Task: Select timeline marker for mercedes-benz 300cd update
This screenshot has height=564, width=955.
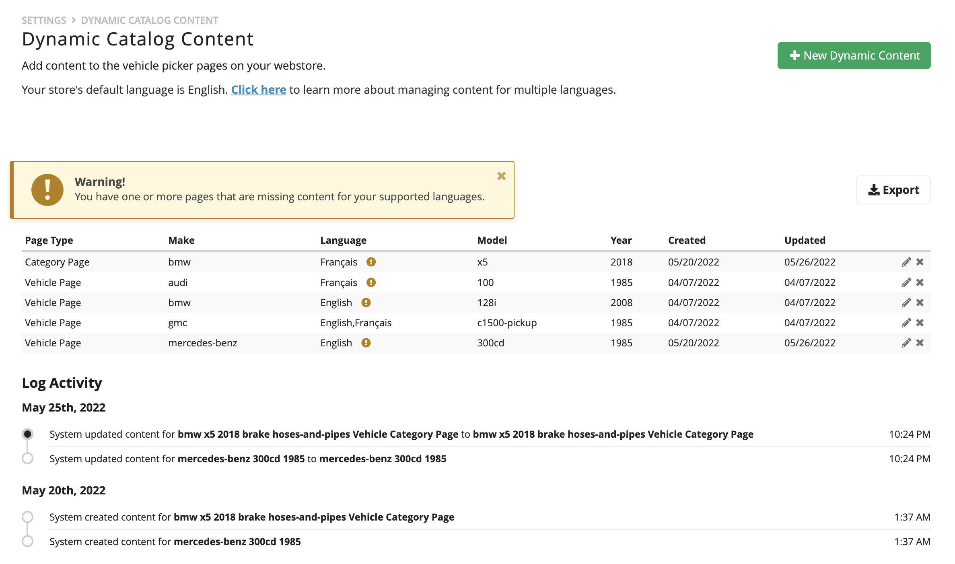Action: tap(27, 458)
